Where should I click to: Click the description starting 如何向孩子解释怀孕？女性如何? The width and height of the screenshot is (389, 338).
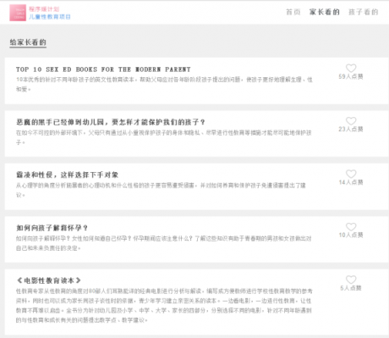[x=164, y=243]
